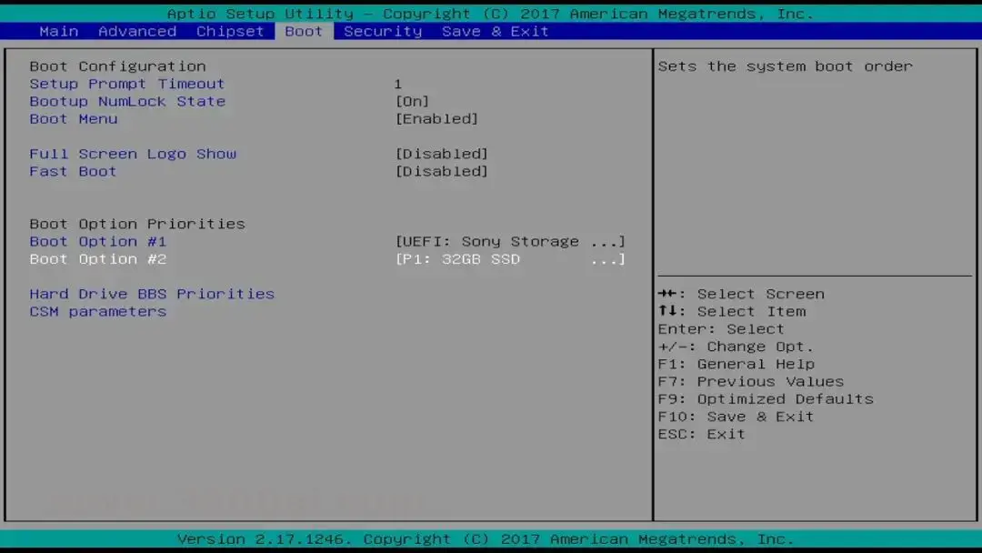
Task: Select the Boot Option #2 label
Action: 98,259
